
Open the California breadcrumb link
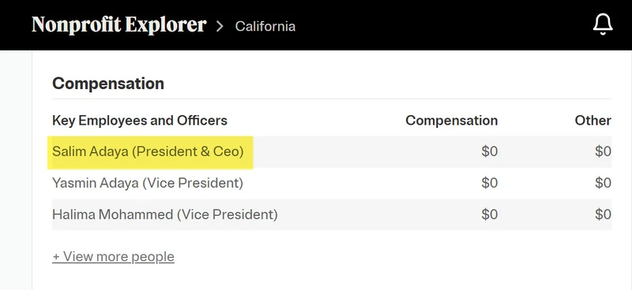(x=265, y=26)
